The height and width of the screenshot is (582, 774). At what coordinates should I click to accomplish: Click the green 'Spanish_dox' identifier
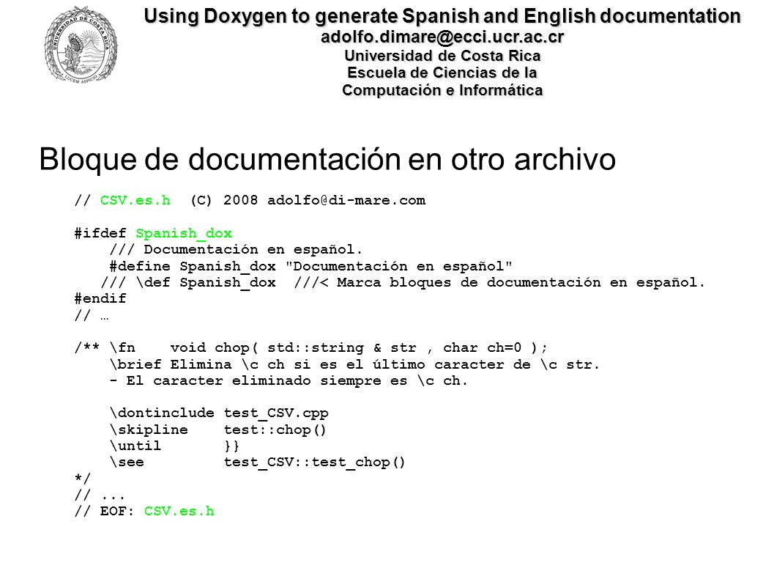pyautogui.click(x=184, y=233)
